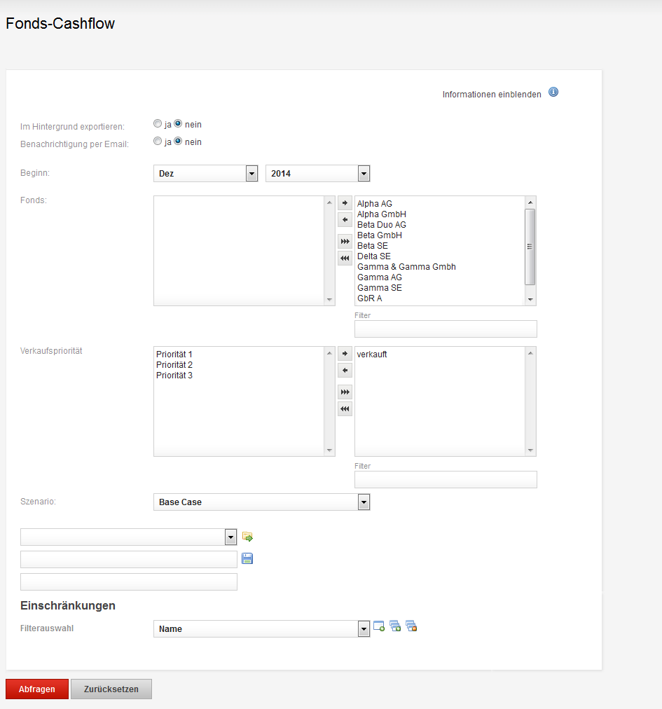Move all Verkaufspriorität entries right
The image size is (662, 709).
[345, 392]
